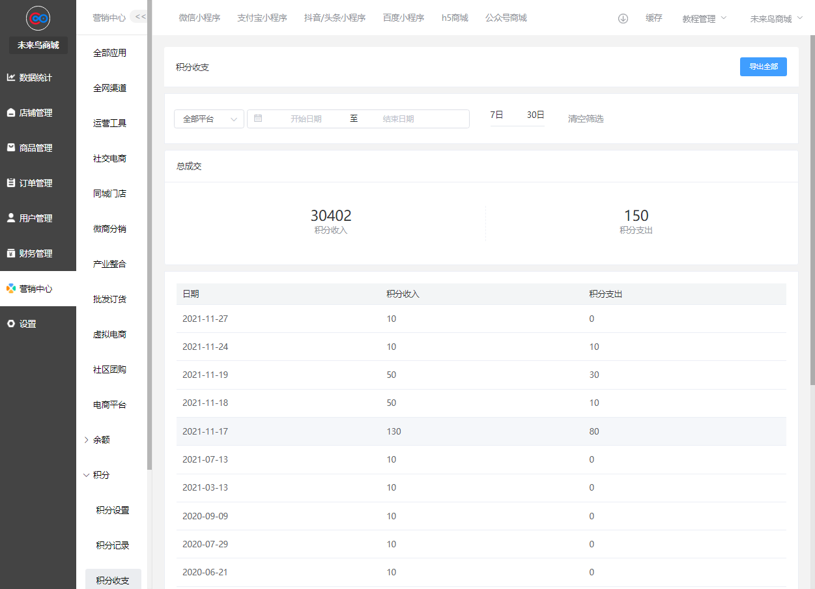The height and width of the screenshot is (589, 815).
Task: Click the 用户管理 person icon
Action: (11, 218)
